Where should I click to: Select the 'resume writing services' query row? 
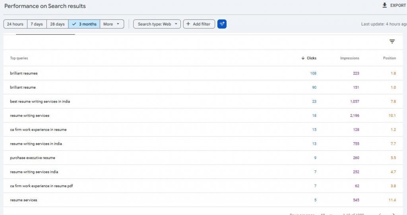click(x=203, y=116)
